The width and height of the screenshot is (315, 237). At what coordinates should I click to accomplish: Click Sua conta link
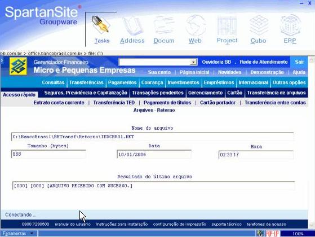(159, 72)
